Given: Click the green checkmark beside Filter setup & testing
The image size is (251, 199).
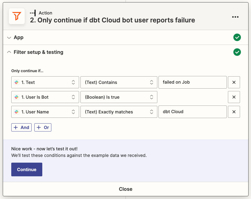Looking at the screenshot, I should pos(237,52).
